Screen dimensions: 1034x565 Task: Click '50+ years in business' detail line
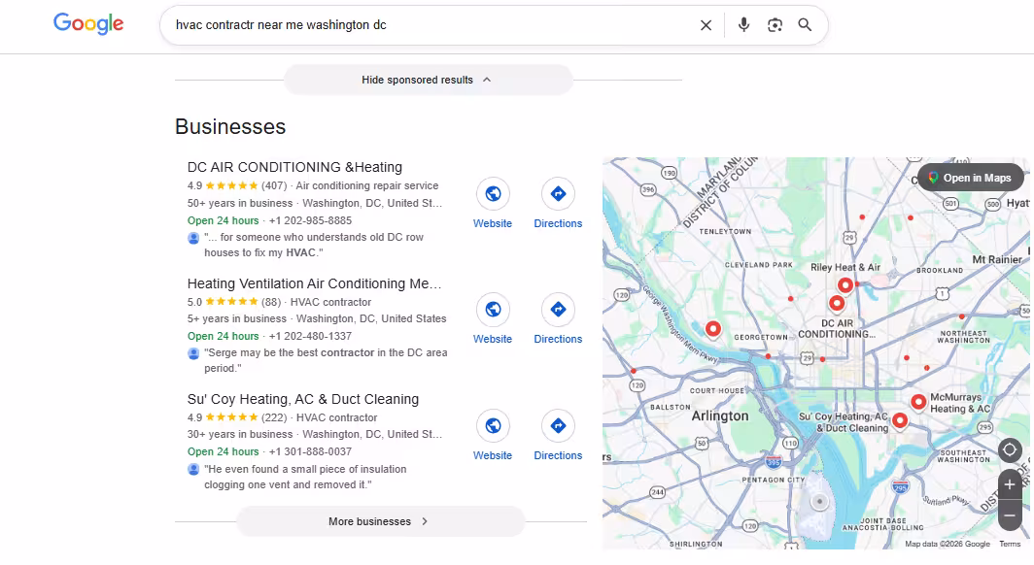click(240, 204)
